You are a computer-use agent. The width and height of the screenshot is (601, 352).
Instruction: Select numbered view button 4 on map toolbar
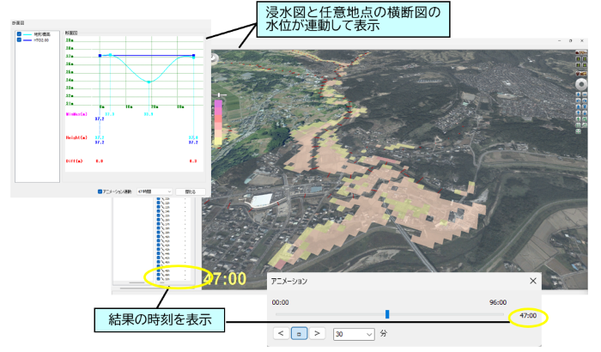[585, 64]
